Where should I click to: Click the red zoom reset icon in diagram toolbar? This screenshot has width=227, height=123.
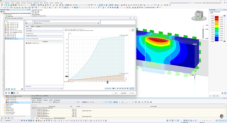tap(127, 88)
